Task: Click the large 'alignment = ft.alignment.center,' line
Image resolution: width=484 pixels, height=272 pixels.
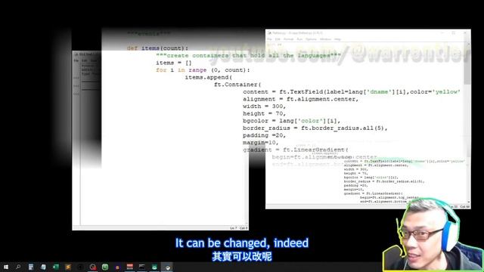Action: [301, 99]
